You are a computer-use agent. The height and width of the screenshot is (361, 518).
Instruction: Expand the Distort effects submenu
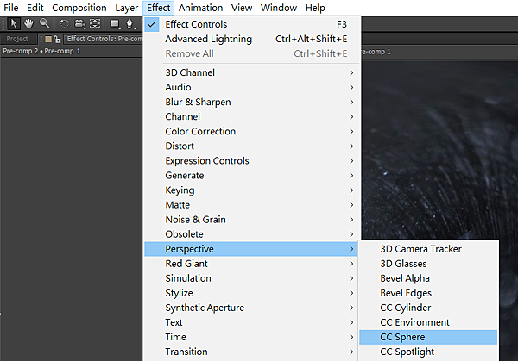(180, 146)
